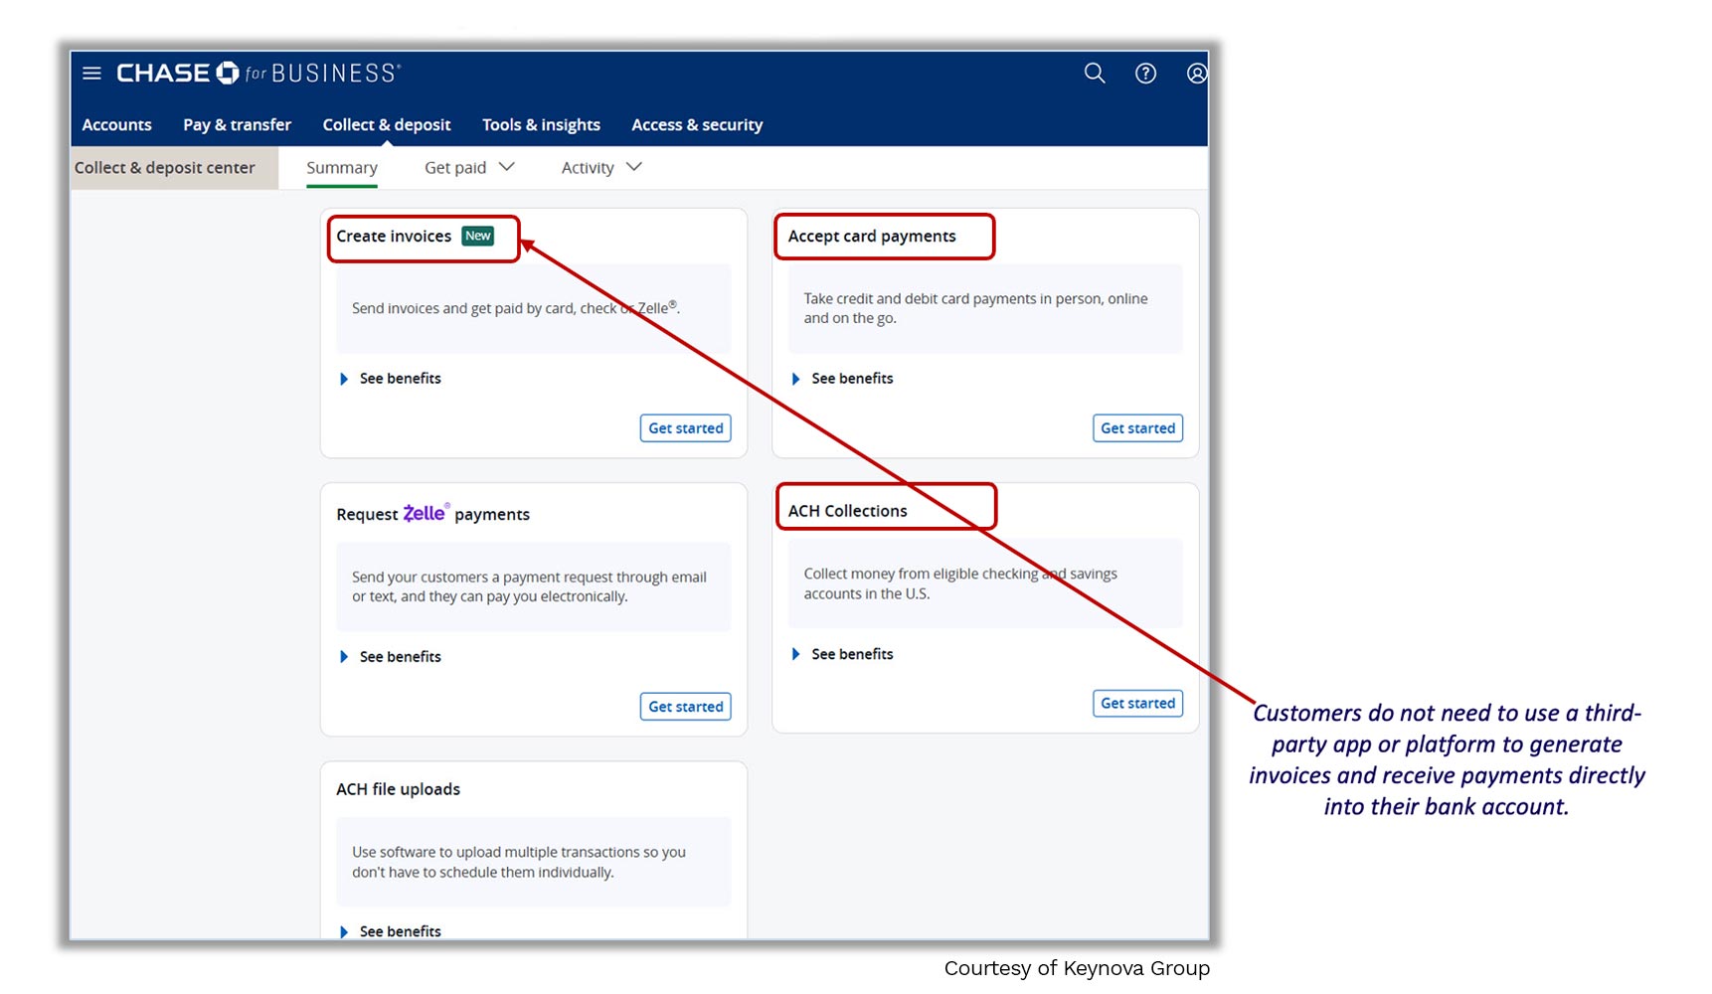Image resolution: width=1712 pixels, height=994 pixels.
Task: Expand See benefits under Create invoices
Action: (x=391, y=379)
